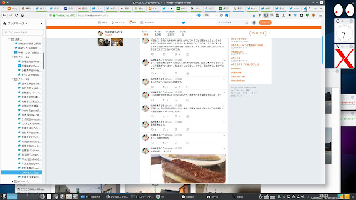Image resolution: width=356 pixels, height=200 pixels.
Task: Switch to the Blog tab
Action: 13,8
